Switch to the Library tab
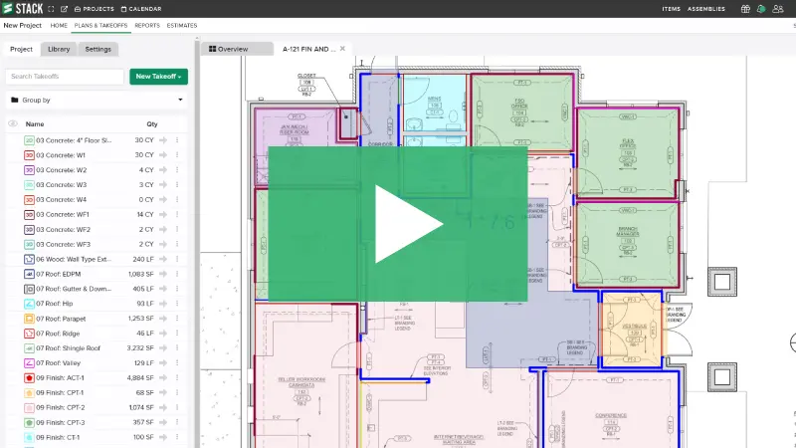Viewport: 796px width, 448px height. click(59, 49)
